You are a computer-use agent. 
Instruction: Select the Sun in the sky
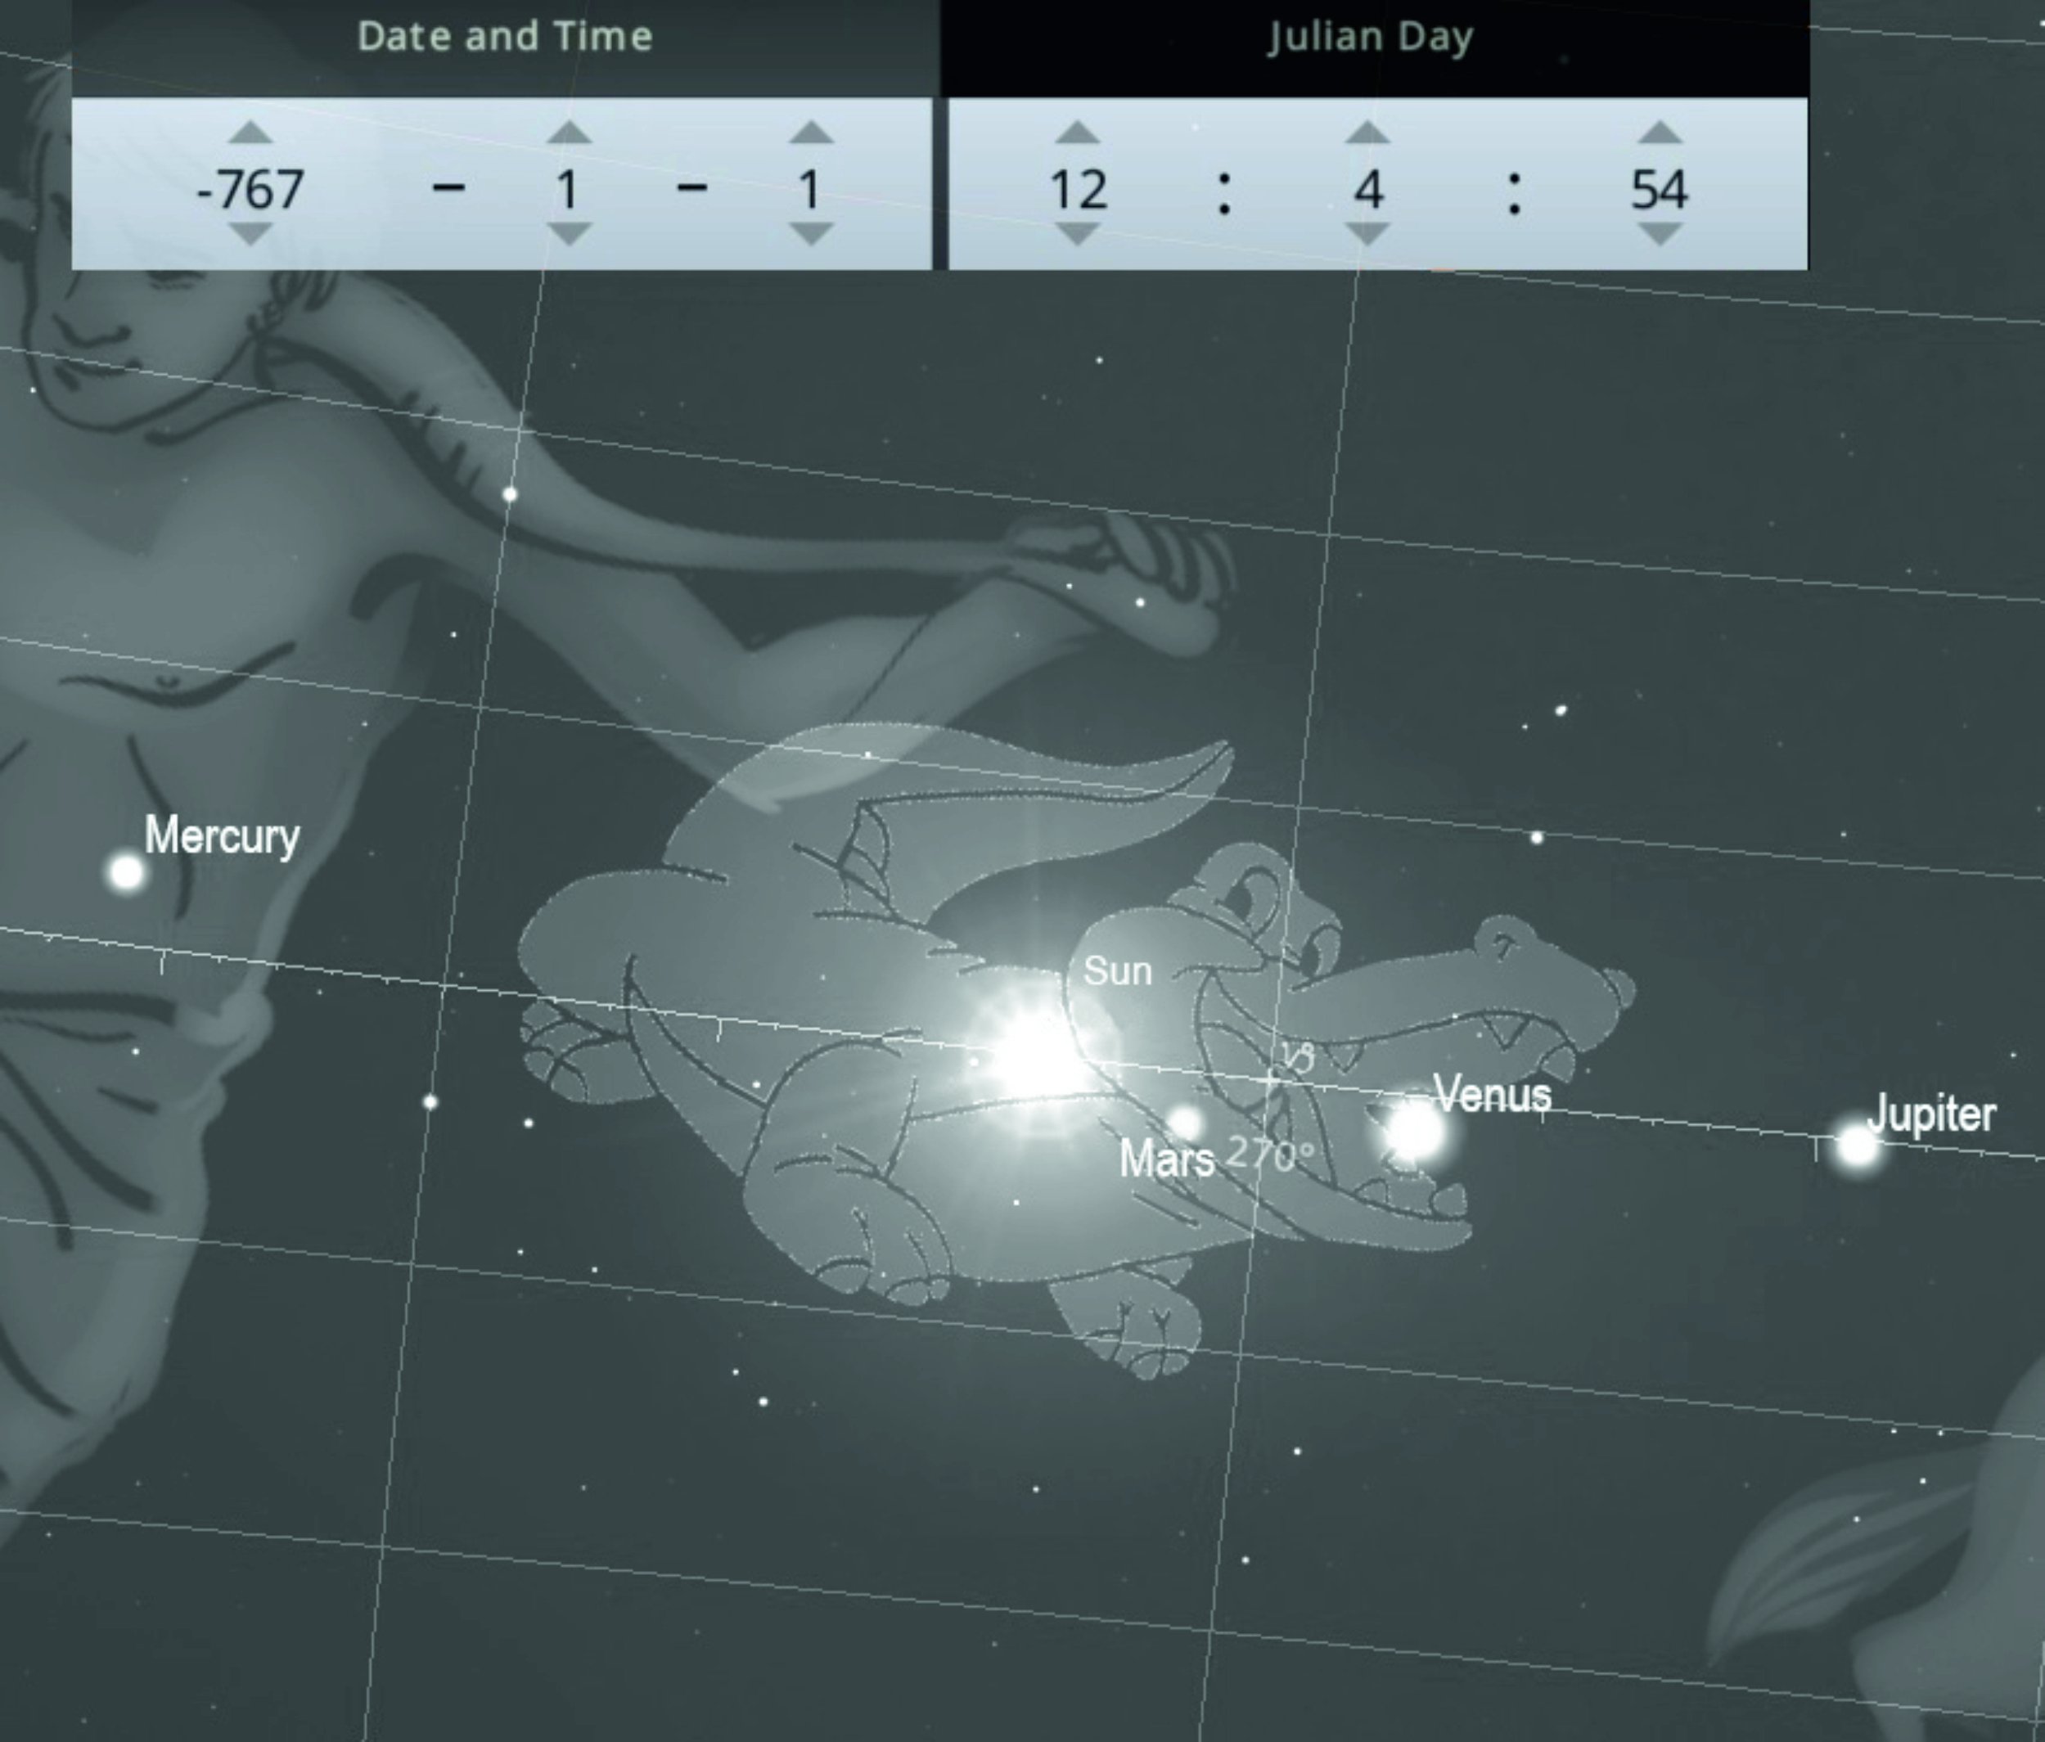tap(1034, 1056)
